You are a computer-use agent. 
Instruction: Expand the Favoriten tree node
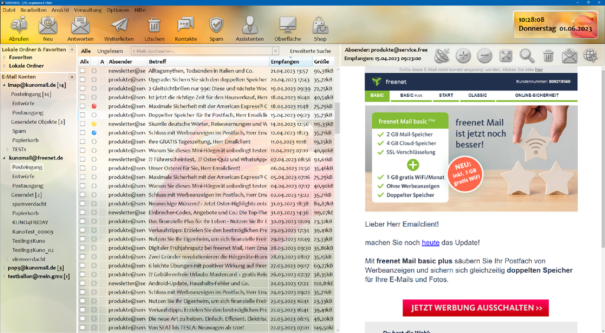(5, 57)
